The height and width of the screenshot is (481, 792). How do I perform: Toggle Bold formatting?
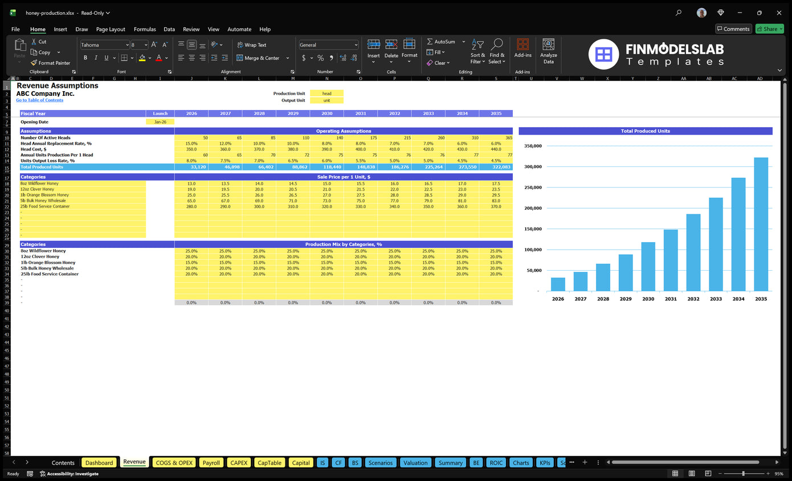[x=85, y=58]
